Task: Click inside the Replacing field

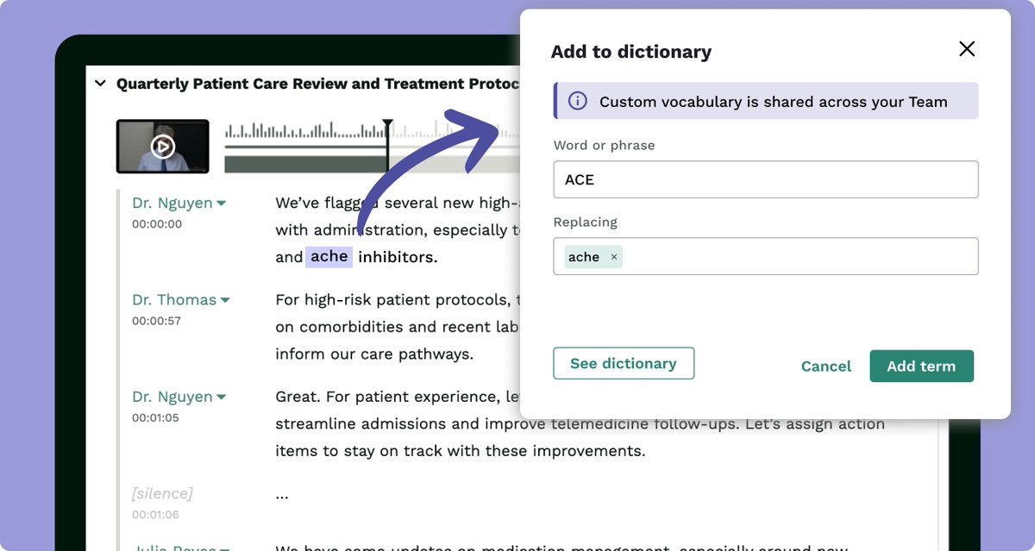Action: click(x=766, y=256)
